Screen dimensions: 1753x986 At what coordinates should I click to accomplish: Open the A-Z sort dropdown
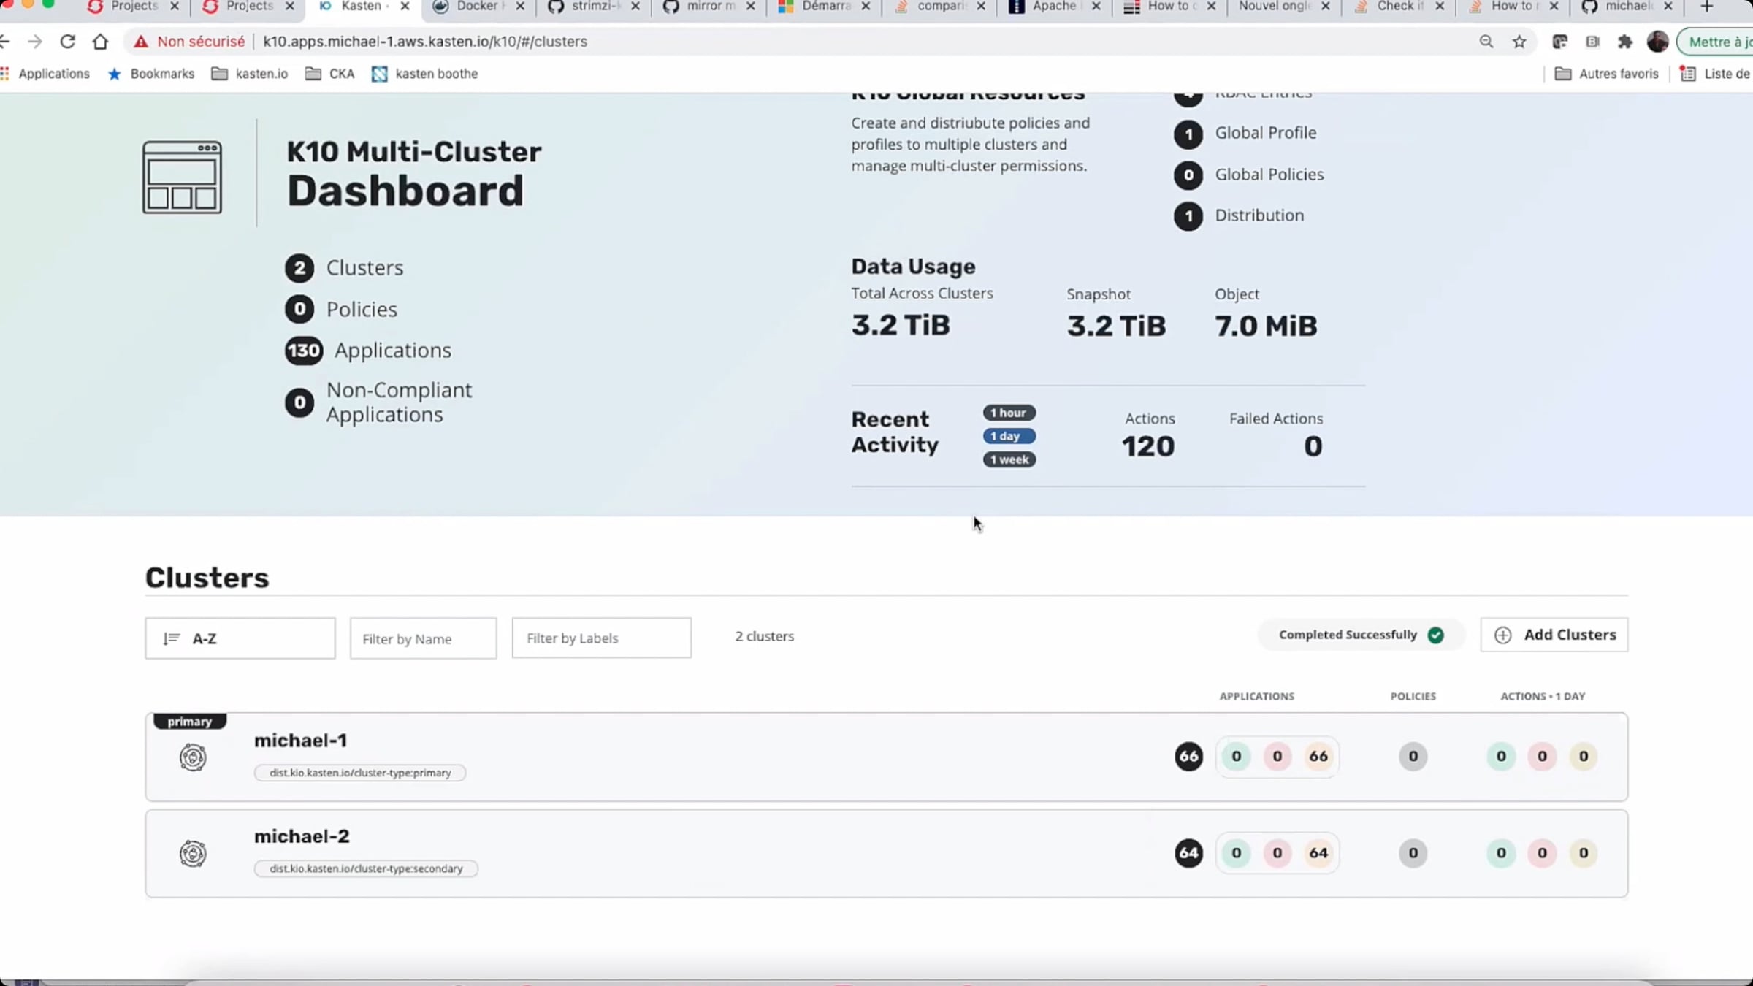[240, 638]
